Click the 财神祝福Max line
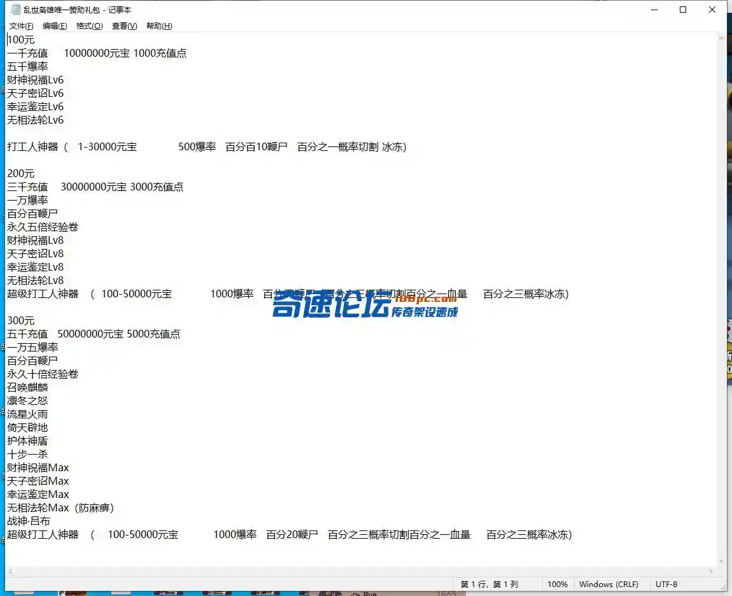The width and height of the screenshot is (732, 596). (38, 467)
